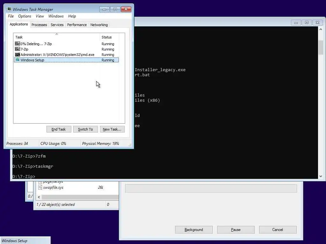Click the cmd.exe task icon
Viewport: 326px width, 244px height.
tap(18, 55)
